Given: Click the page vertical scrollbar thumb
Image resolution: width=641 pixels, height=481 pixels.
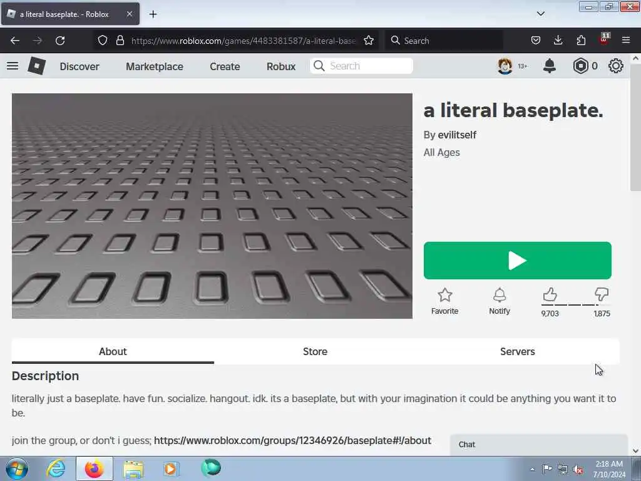Looking at the screenshot, I should coord(635,127).
